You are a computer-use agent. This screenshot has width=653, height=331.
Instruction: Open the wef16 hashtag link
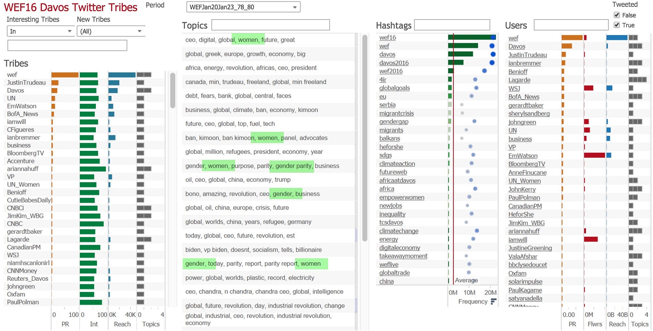coord(388,37)
